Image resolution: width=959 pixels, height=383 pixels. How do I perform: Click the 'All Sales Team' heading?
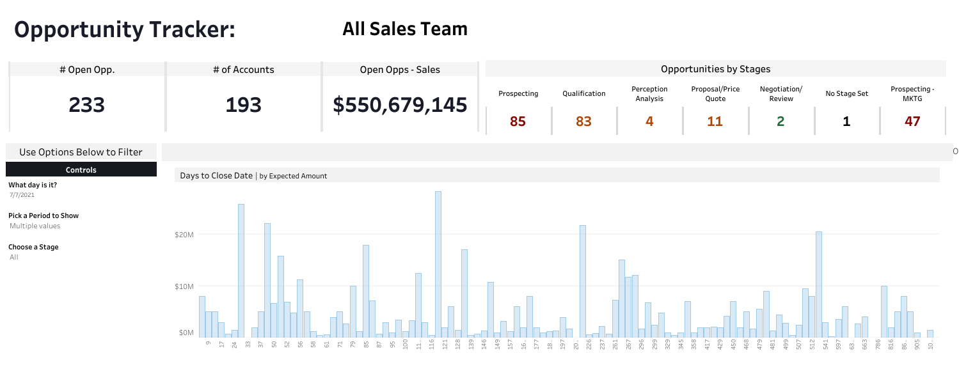(405, 29)
